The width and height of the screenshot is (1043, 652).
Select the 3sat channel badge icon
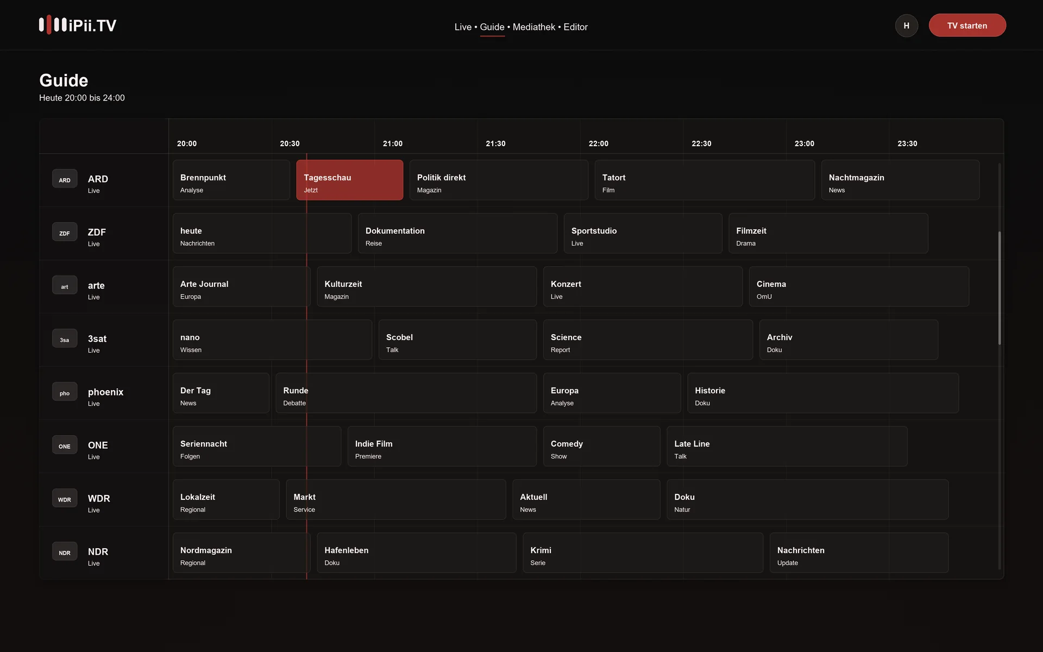[x=65, y=338]
